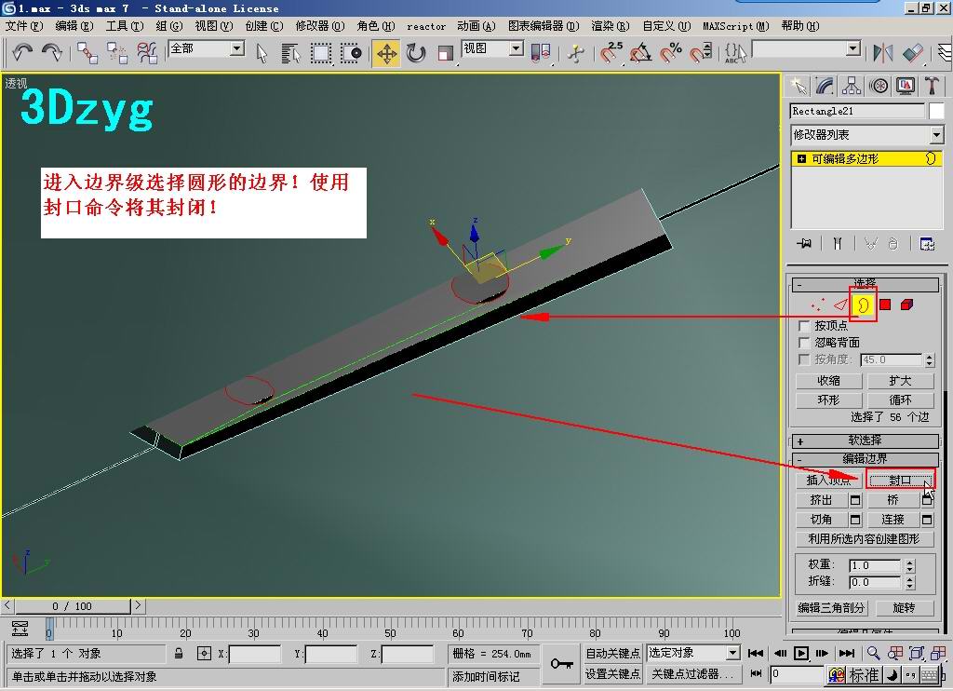The height and width of the screenshot is (691, 953).
Task: Click the Use Pivot Point Center icon
Action: tap(541, 53)
